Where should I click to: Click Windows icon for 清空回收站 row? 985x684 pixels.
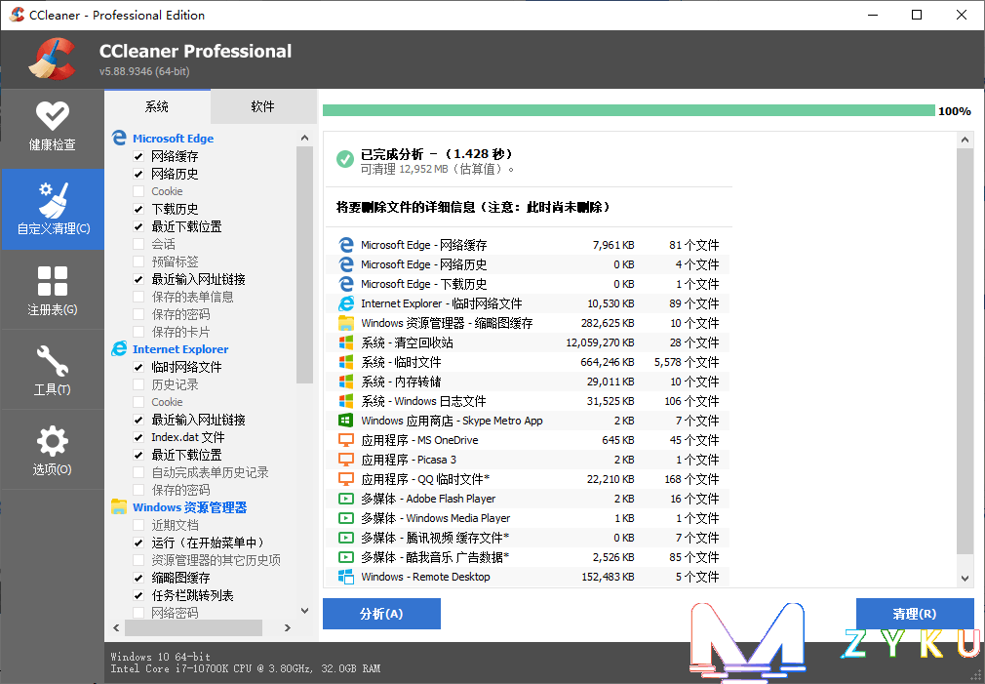pos(346,342)
